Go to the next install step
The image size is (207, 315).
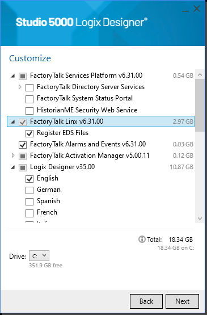tap(182, 301)
